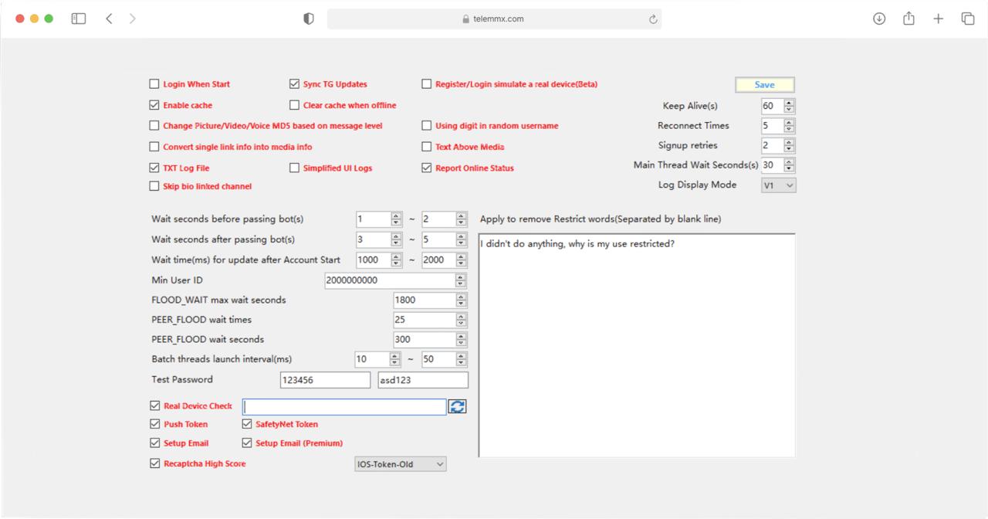Click Reconnect Times value field
Viewport: 988px width, 519px height.
(x=772, y=126)
